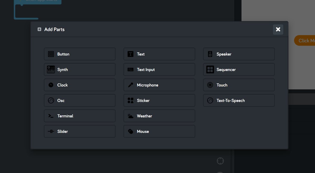Select the Slider part icon
Image resolution: width=315 pixels, height=173 pixels.
(51, 131)
